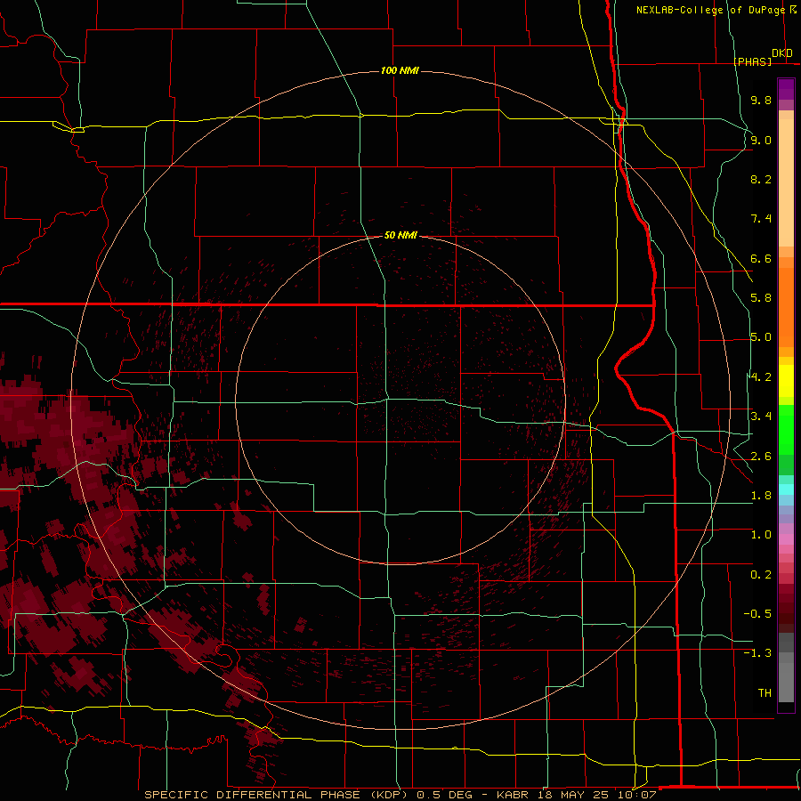Viewport: 801px width, 801px height.
Task: Click the 50 NMI range ring label
Action: (x=400, y=236)
